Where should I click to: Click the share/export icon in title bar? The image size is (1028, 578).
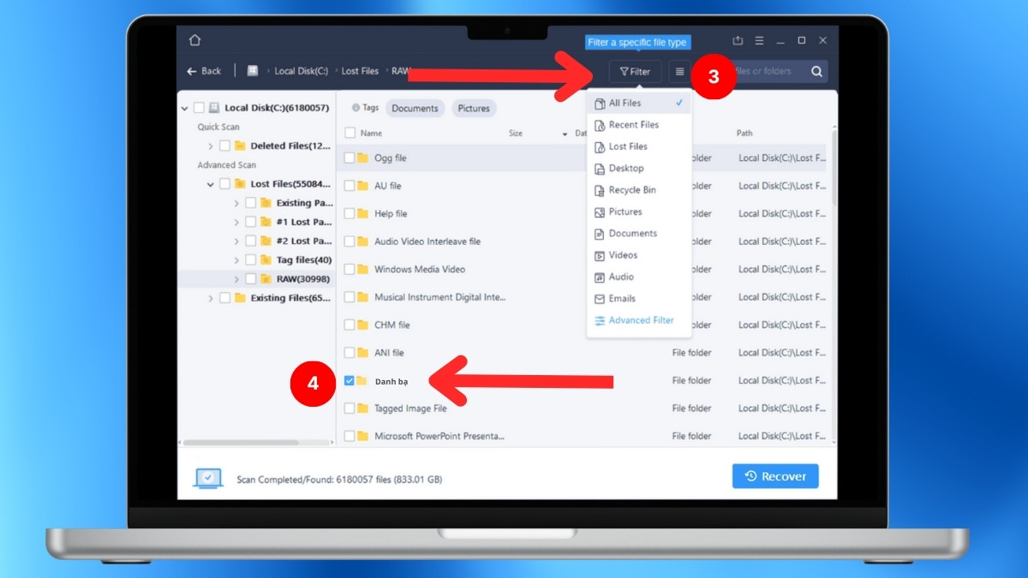pos(738,40)
